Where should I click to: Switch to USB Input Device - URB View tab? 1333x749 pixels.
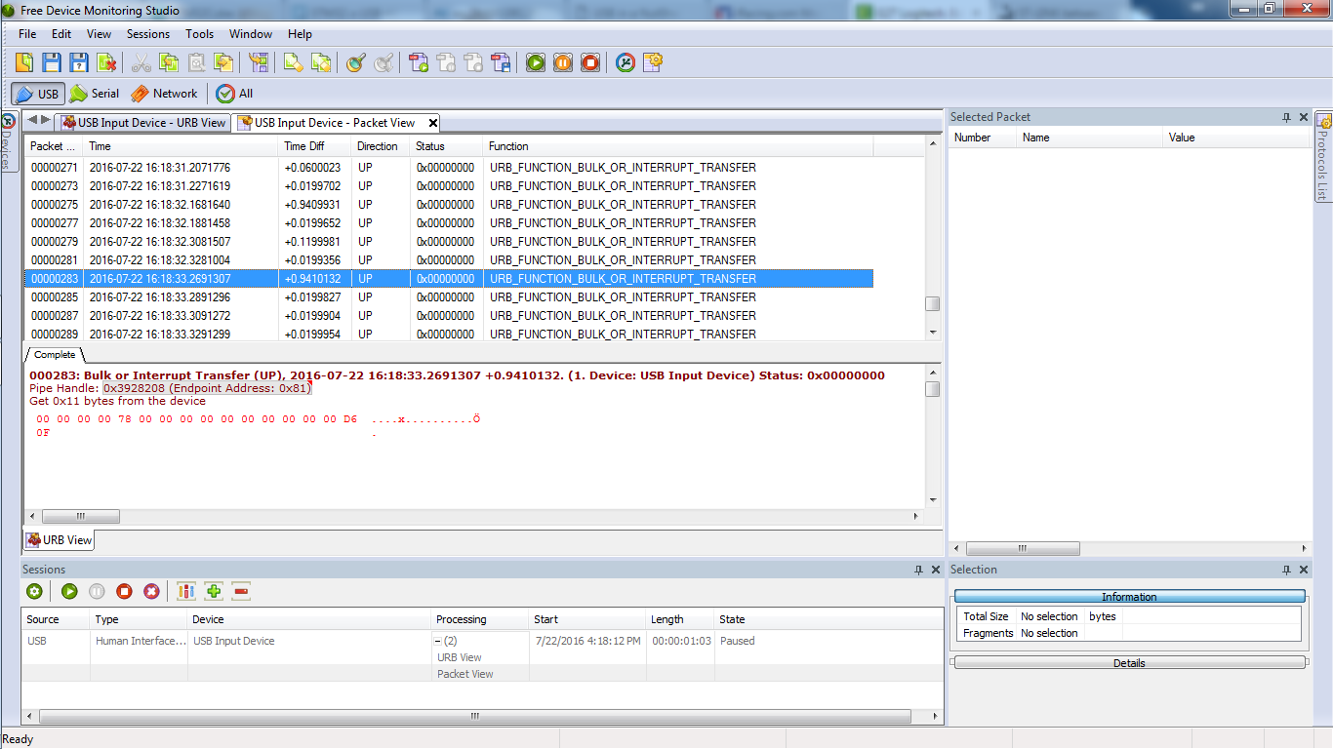pyautogui.click(x=143, y=123)
